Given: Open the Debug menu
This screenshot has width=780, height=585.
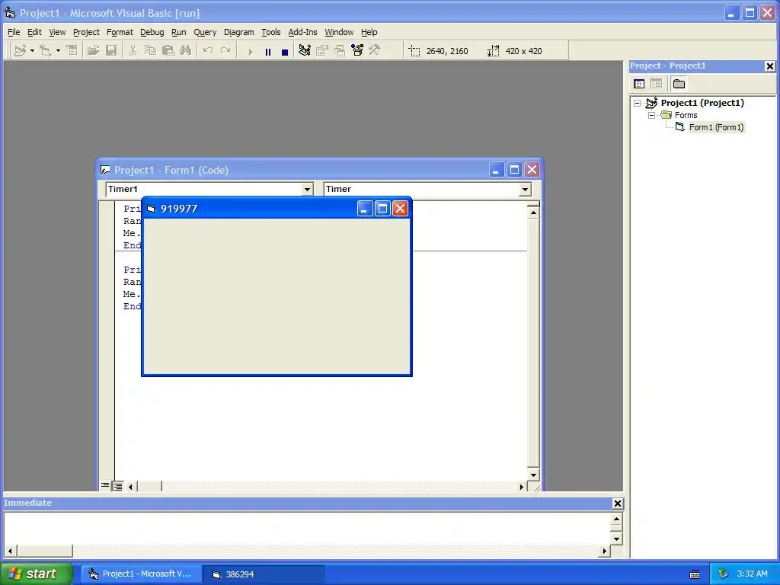Looking at the screenshot, I should [152, 32].
